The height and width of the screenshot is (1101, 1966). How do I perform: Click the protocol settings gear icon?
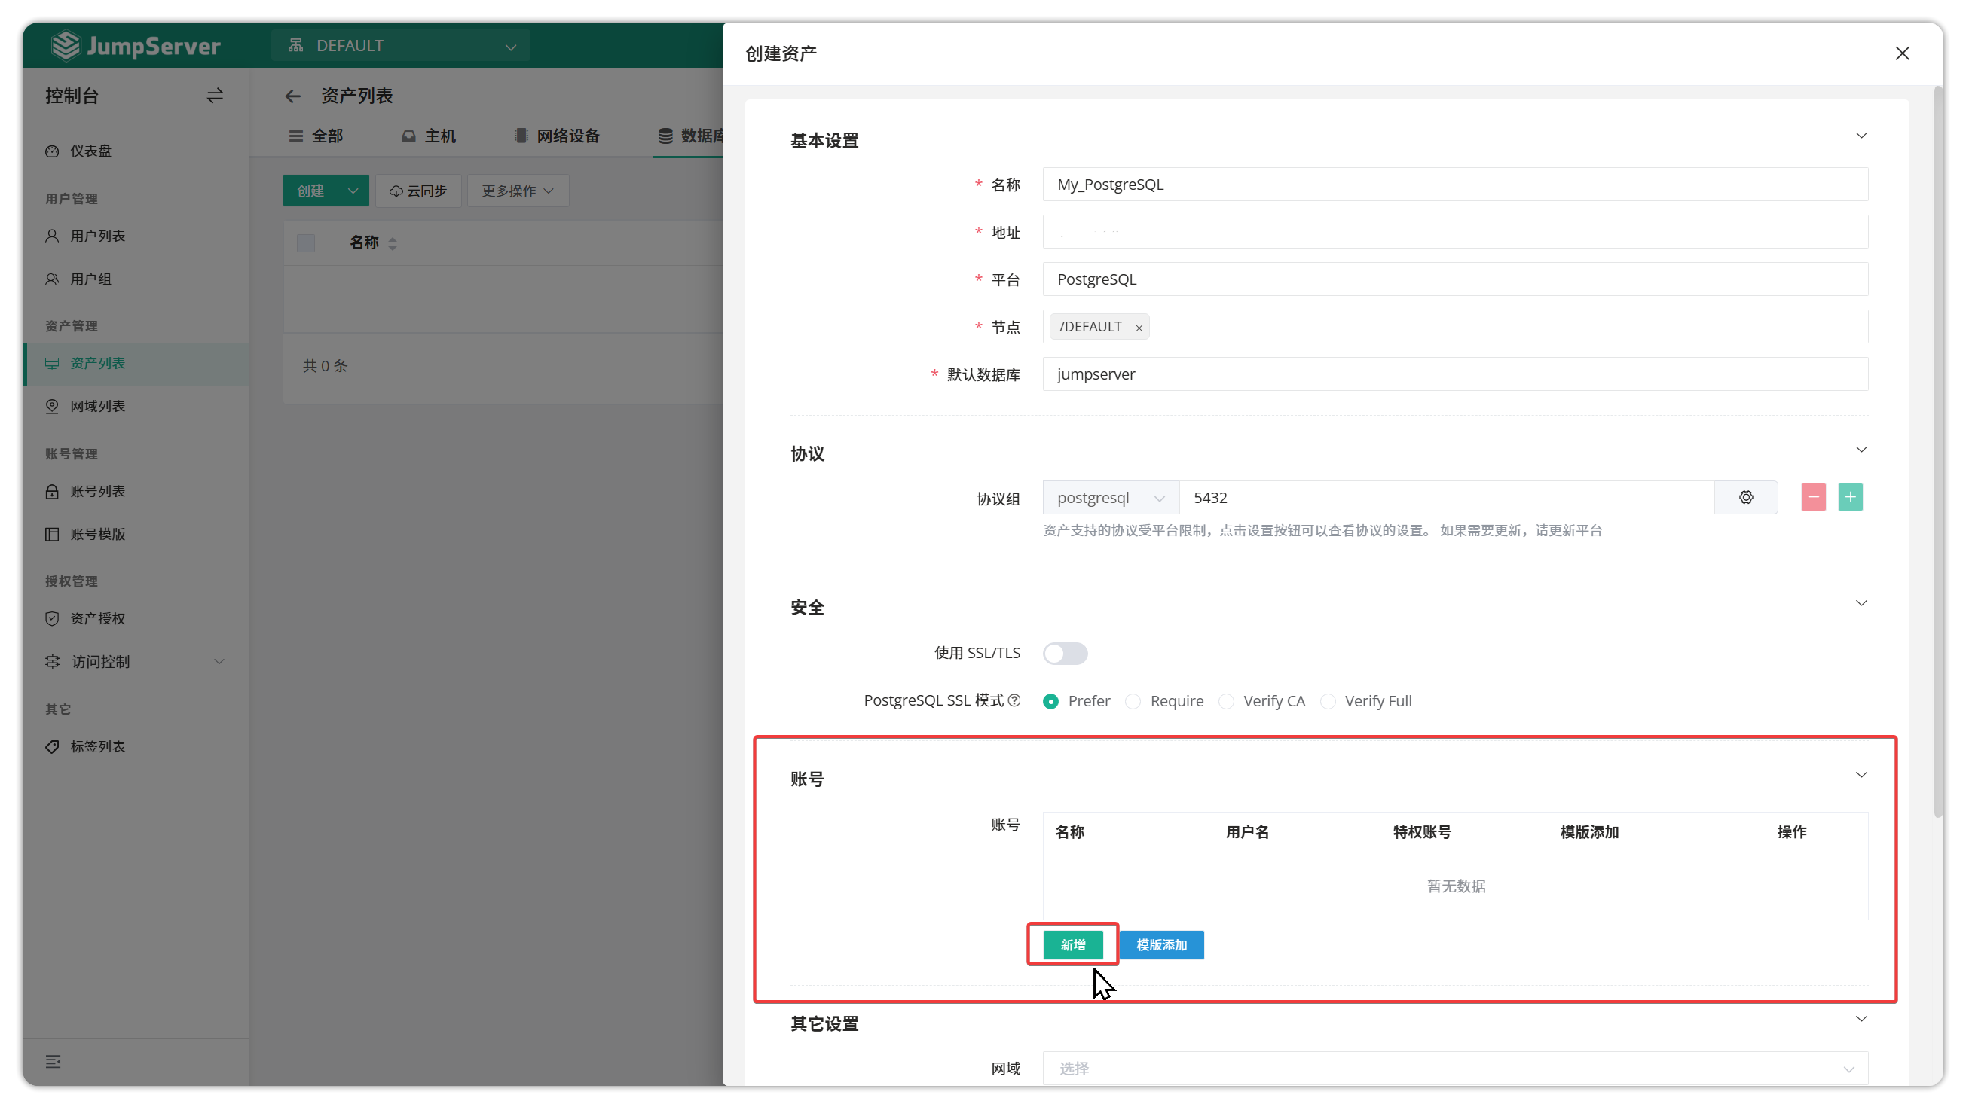coord(1745,497)
